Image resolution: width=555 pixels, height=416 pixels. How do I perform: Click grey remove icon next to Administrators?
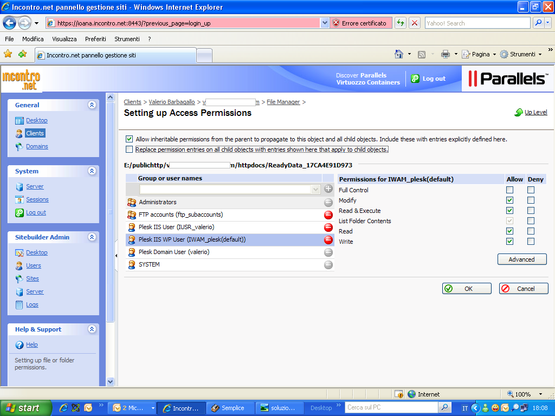[328, 203]
